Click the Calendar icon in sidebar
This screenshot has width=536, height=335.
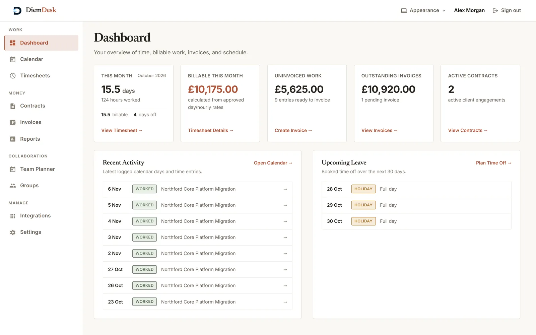[13, 59]
